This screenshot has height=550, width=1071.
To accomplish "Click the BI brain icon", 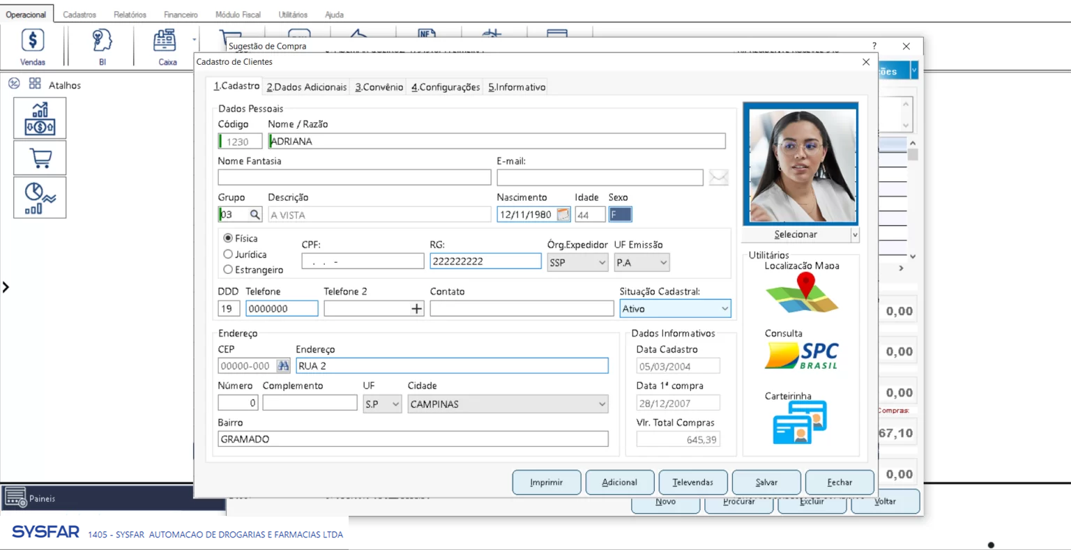I will [x=102, y=41].
